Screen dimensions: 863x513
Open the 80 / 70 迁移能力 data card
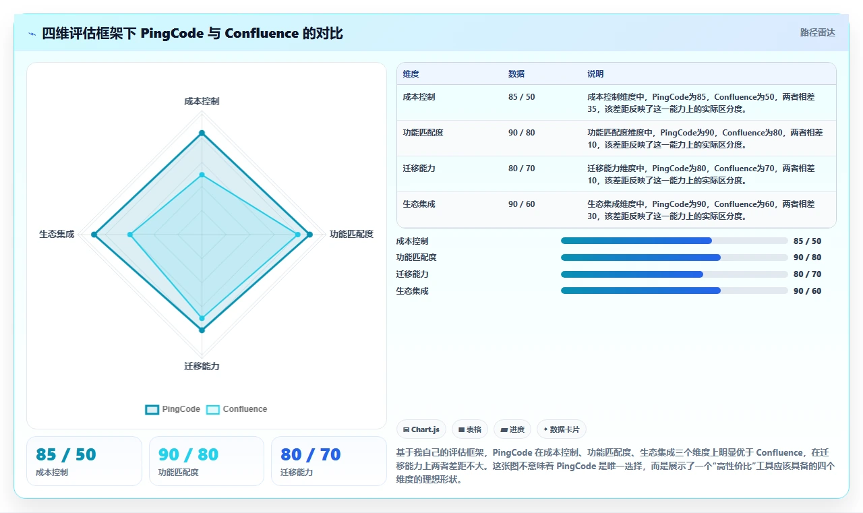[329, 461]
